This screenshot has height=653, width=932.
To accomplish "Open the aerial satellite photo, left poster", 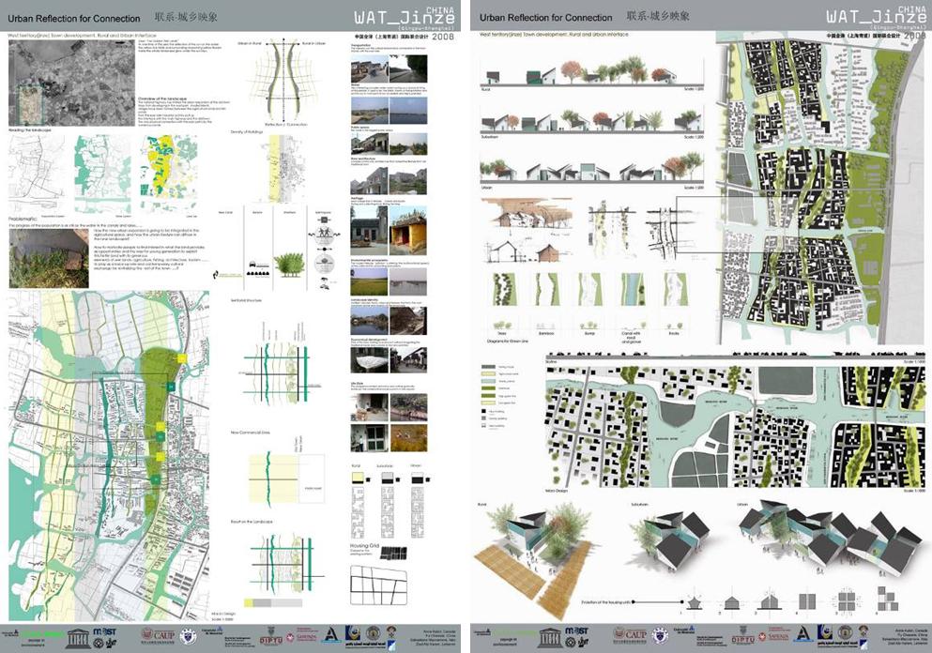I will [72, 84].
